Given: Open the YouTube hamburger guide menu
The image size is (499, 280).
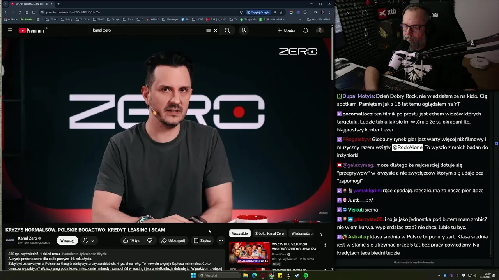Looking at the screenshot, I should [x=10, y=30].
